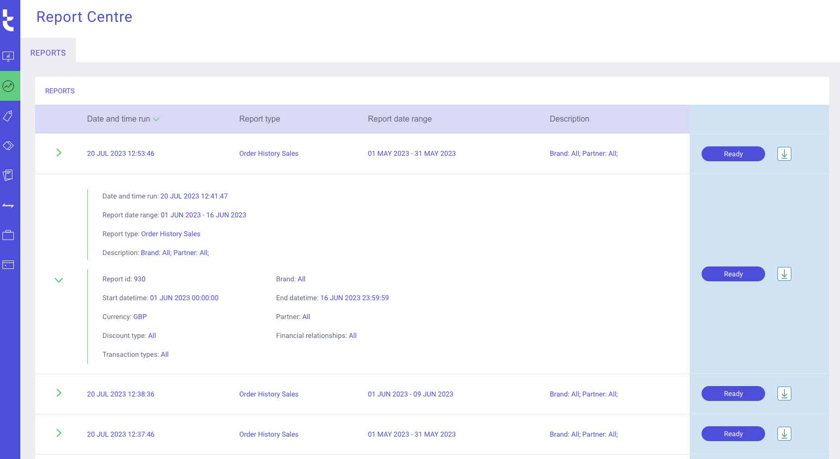Open the stacked documents icon in sidebar
The width and height of the screenshot is (840, 459).
(8, 175)
